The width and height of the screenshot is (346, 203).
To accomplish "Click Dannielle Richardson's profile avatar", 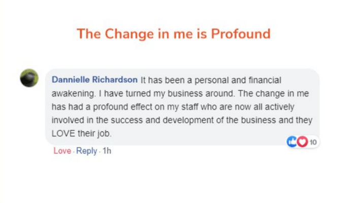I will pyautogui.click(x=29, y=78).
